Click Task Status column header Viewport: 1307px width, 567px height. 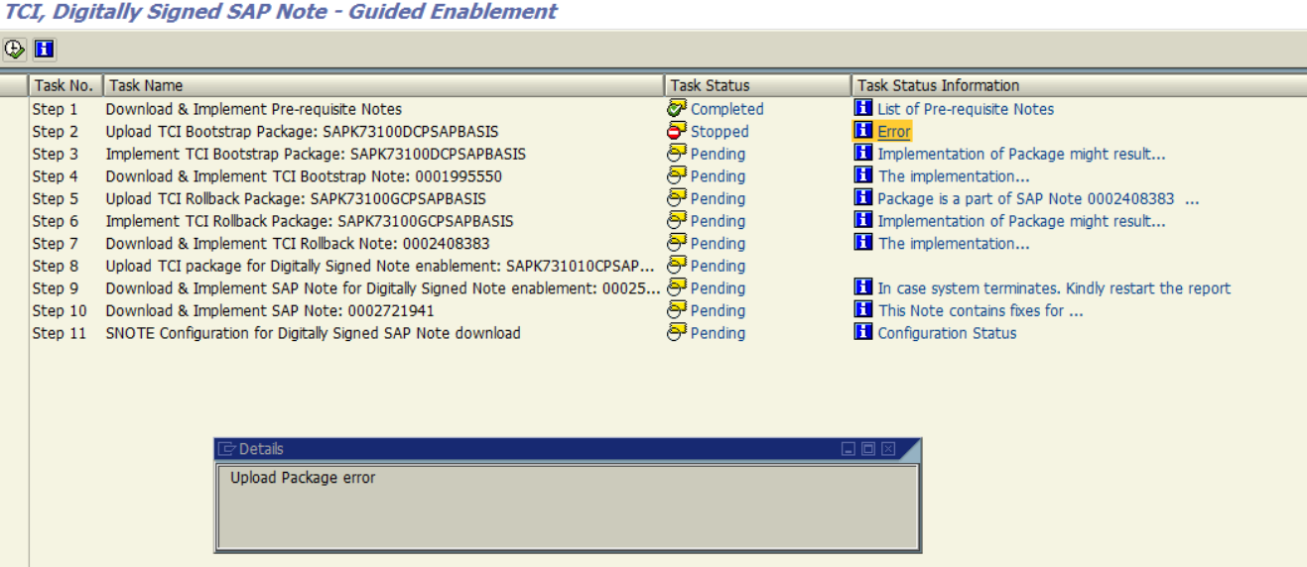click(758, 85)
